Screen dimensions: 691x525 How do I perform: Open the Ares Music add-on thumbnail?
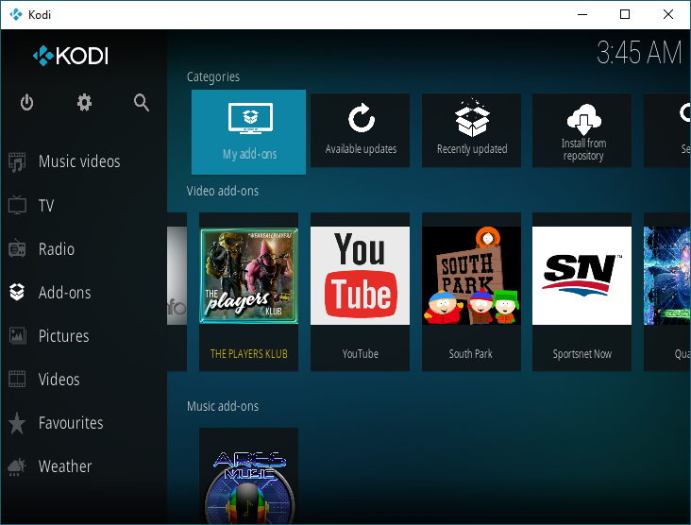(x=248, y=476)
